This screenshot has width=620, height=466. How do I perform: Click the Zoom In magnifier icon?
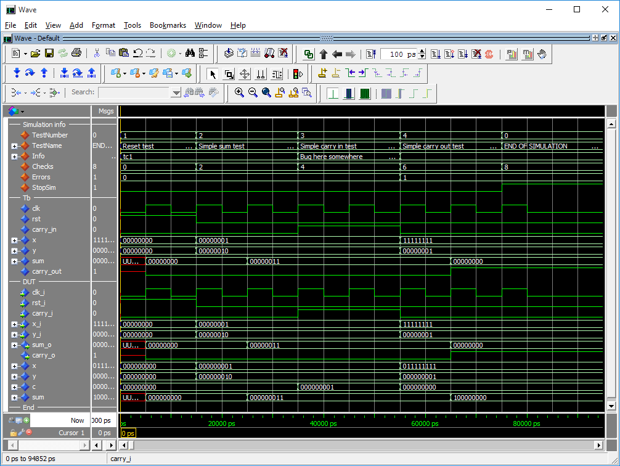(239, 92)
